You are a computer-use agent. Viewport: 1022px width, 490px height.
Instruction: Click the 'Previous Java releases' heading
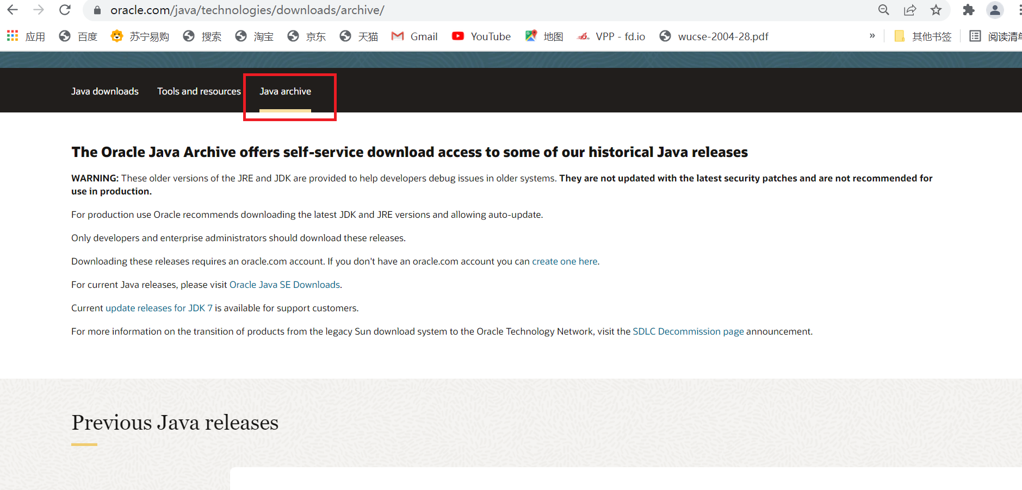pyautogui.click(x=175, y=422)
